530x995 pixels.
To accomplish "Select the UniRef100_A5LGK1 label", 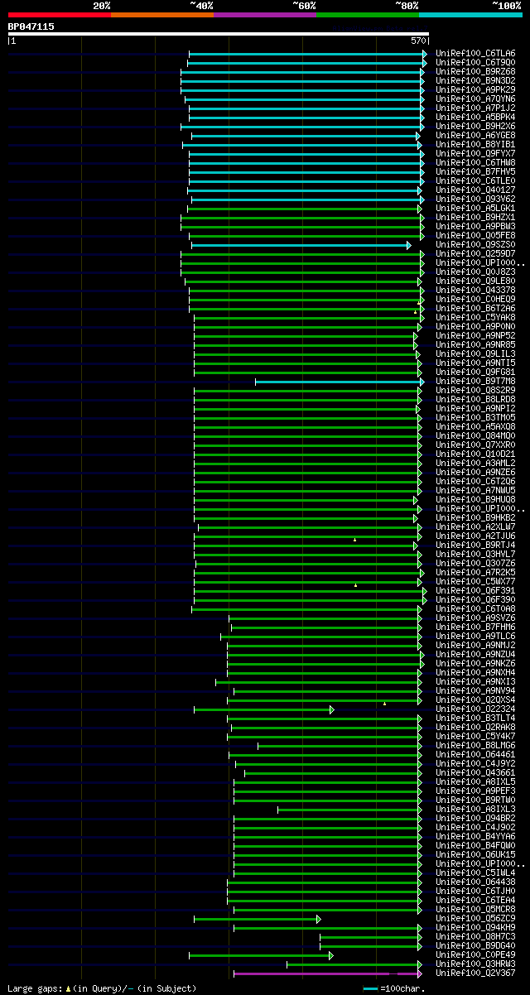I will [475, 208].
